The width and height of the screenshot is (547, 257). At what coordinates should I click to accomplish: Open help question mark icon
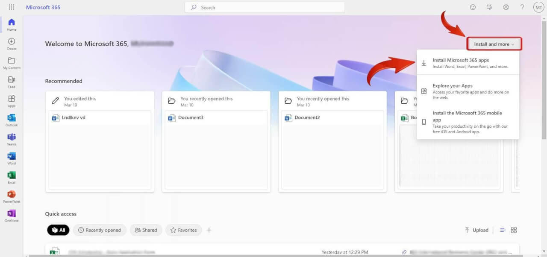click(x=522, y=7)
